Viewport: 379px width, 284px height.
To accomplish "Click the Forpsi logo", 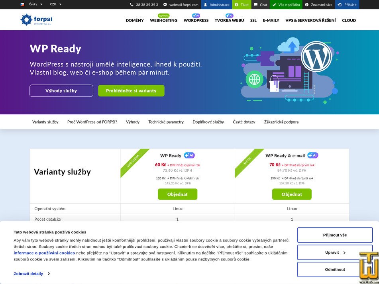I will (36, 19).
